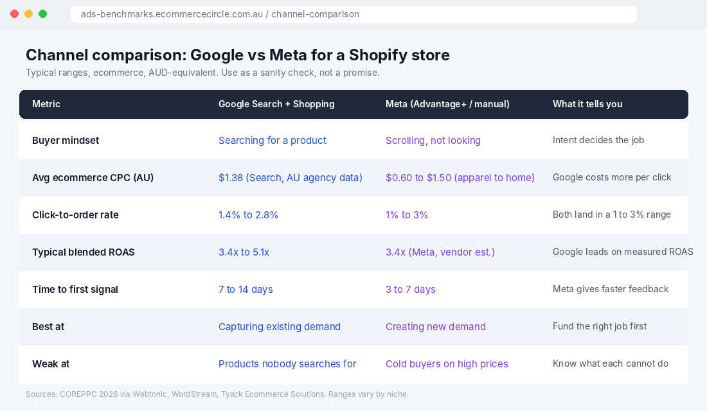Click the 'Google Search + Shopping' column header
Viewport: 707px width, 411px height.
click(x=276, y=104)
